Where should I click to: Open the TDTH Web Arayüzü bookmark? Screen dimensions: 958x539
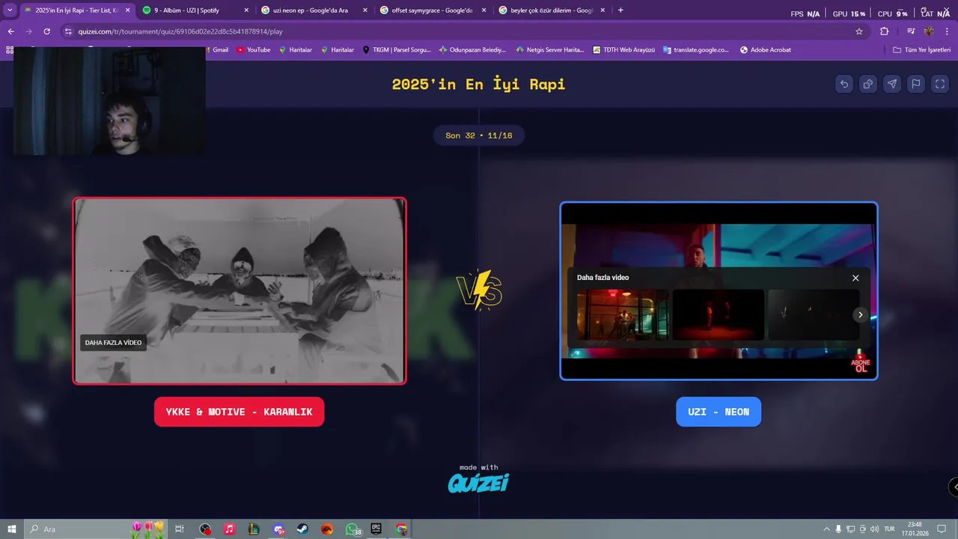623,50
